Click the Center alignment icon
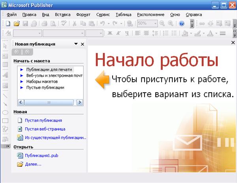Screen dimensions: 237x183 tap(146, 33)
